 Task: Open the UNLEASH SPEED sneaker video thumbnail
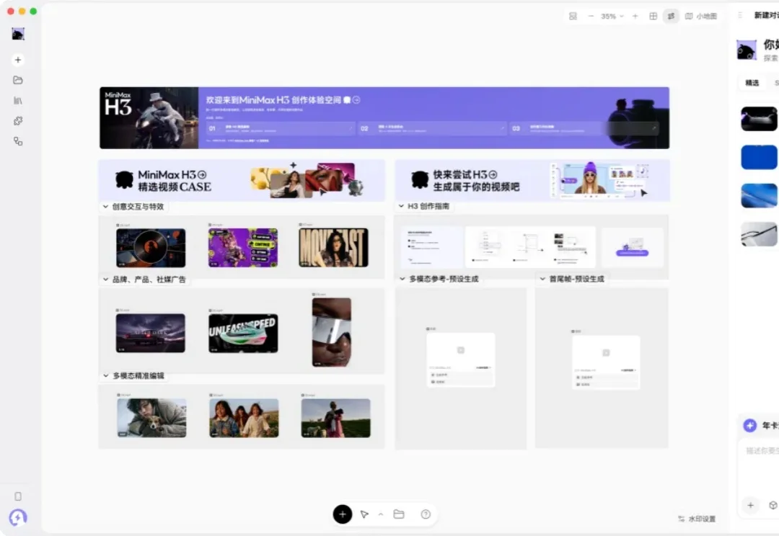[x=244, y=333]
